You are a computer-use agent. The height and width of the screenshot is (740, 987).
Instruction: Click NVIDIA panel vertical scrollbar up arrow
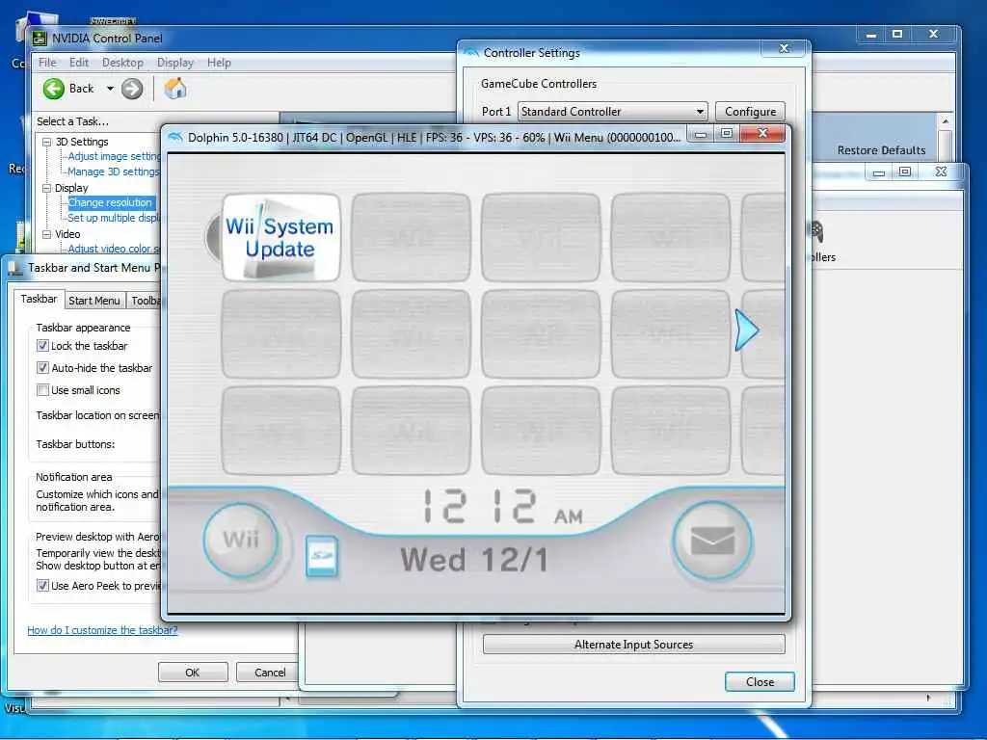pyautogui.click(x=945, y=120)
